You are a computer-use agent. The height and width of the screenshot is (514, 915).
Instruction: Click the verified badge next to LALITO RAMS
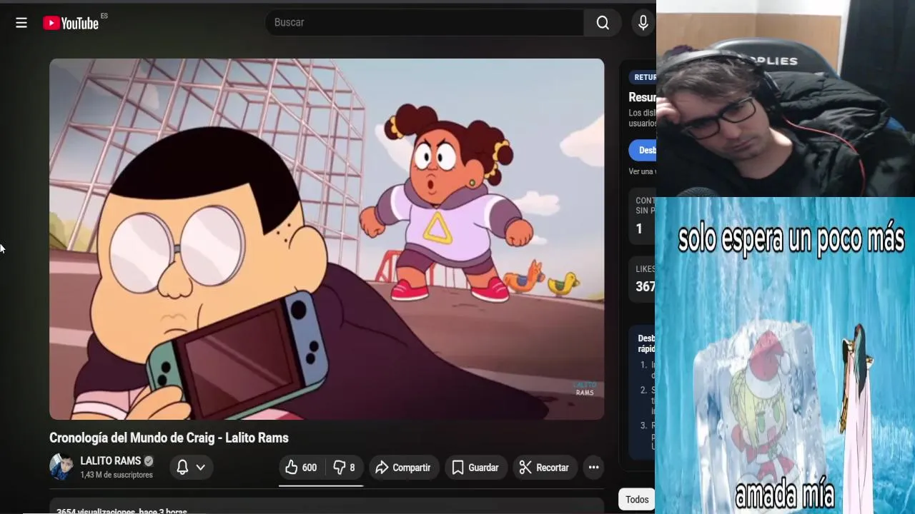[x=149, y=461]
